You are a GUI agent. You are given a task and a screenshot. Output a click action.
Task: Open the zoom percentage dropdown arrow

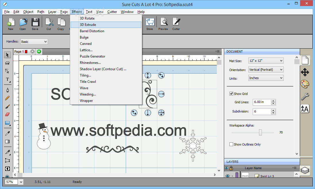point(21,182)
